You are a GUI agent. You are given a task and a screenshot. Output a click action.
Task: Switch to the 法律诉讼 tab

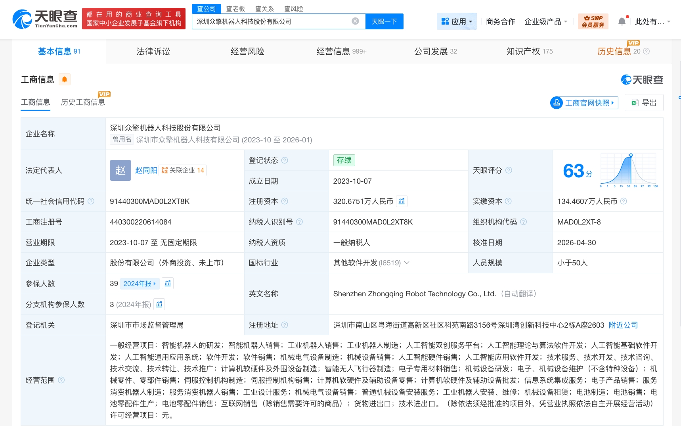point(153,51)
